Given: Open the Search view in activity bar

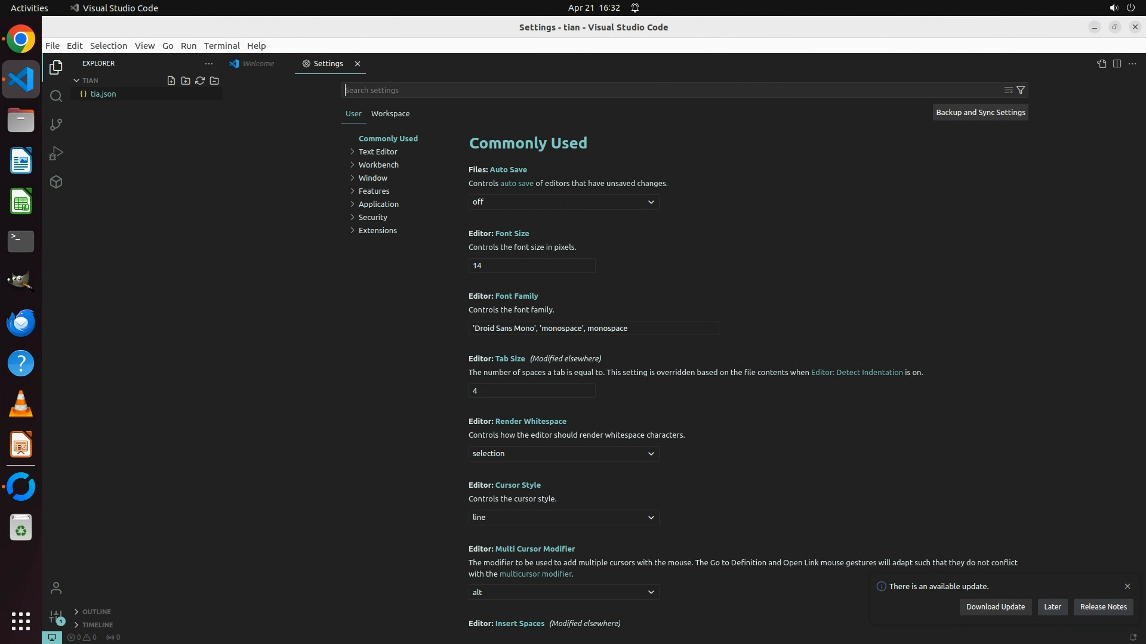Looking at the screenshot, I should pos(56,96).
